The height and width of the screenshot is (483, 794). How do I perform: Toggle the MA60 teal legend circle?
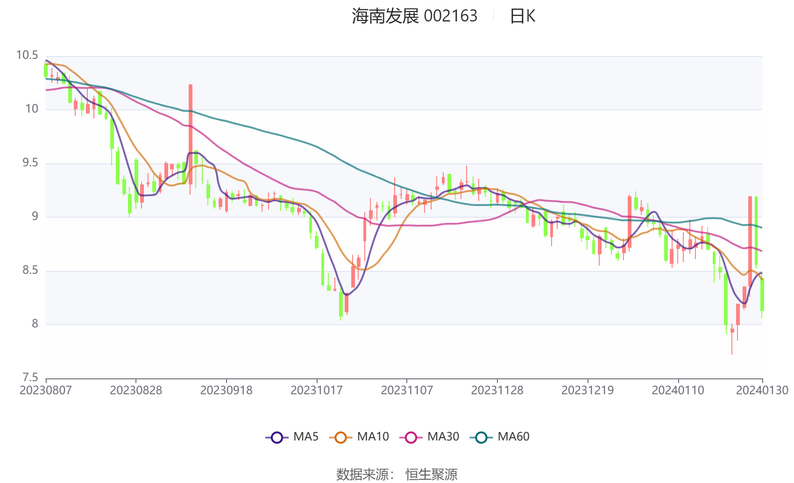pos(481,438)
